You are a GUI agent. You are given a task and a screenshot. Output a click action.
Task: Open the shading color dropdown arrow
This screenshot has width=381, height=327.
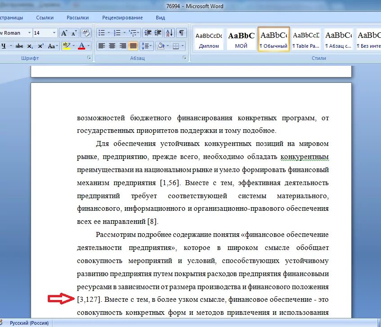point(168,45)
